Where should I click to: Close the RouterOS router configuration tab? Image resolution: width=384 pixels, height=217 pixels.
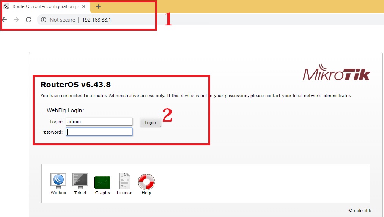(x=84, y=6)
